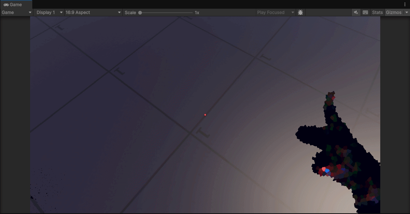Viewport: 410px width, 214px height.
Task: Select the Game tab
Action: pyautogui.click(x=16, y=4)
